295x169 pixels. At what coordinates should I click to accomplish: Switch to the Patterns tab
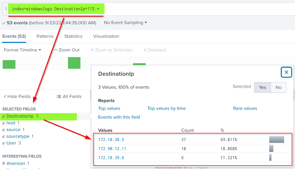(45, 36)
